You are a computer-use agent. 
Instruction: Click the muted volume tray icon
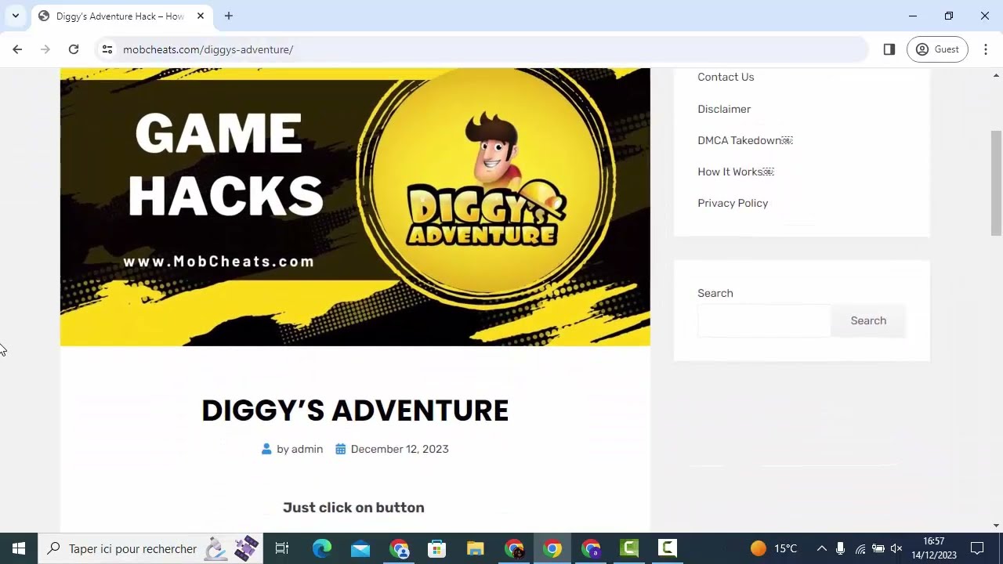click(x=896, y=548)
